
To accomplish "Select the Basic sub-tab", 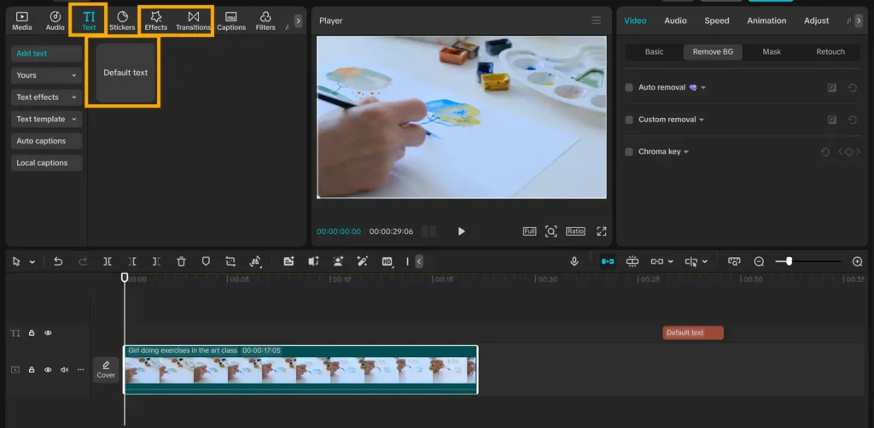I will (655, 52).
